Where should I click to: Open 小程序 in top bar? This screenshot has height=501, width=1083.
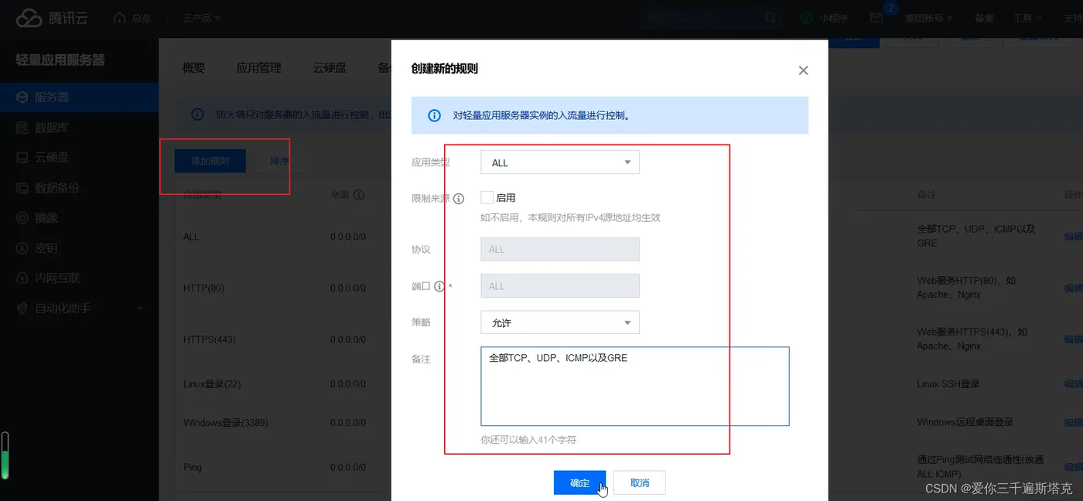825,18
